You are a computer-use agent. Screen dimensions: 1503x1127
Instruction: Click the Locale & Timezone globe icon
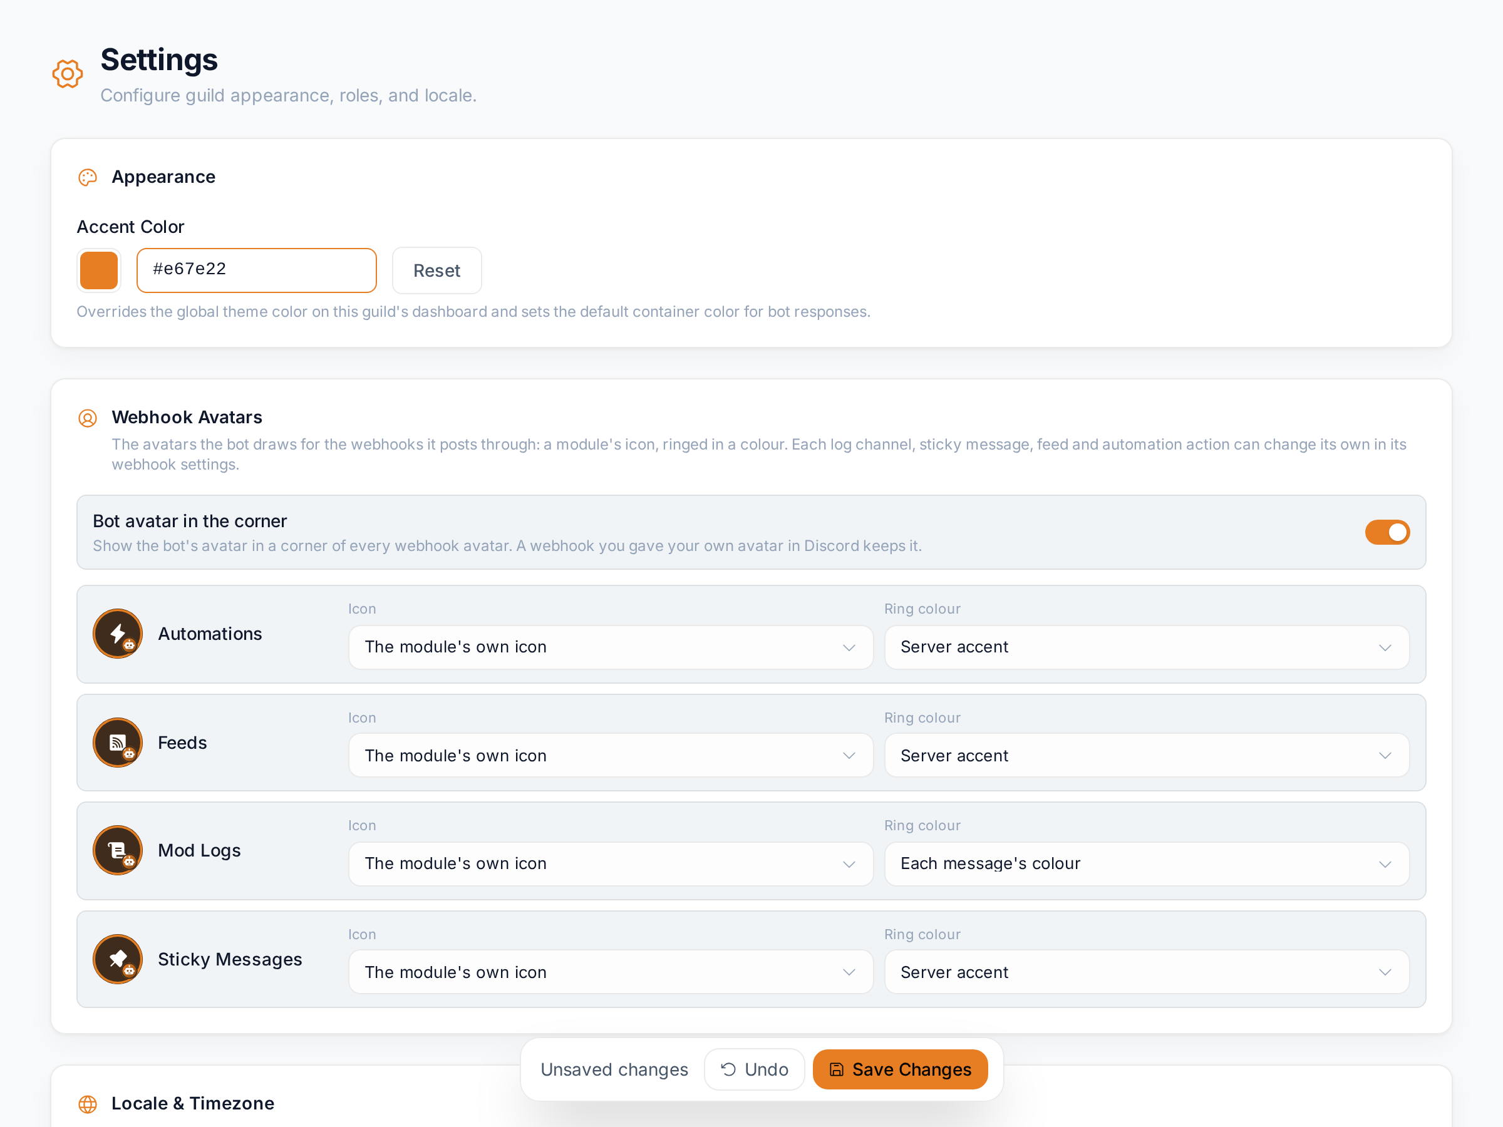pos(88,1104)
